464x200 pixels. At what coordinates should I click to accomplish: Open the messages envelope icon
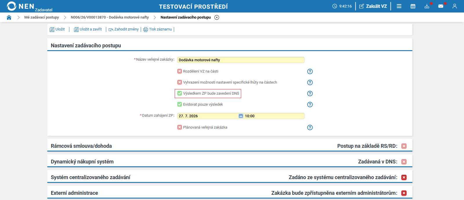click(x=441, y=6)
